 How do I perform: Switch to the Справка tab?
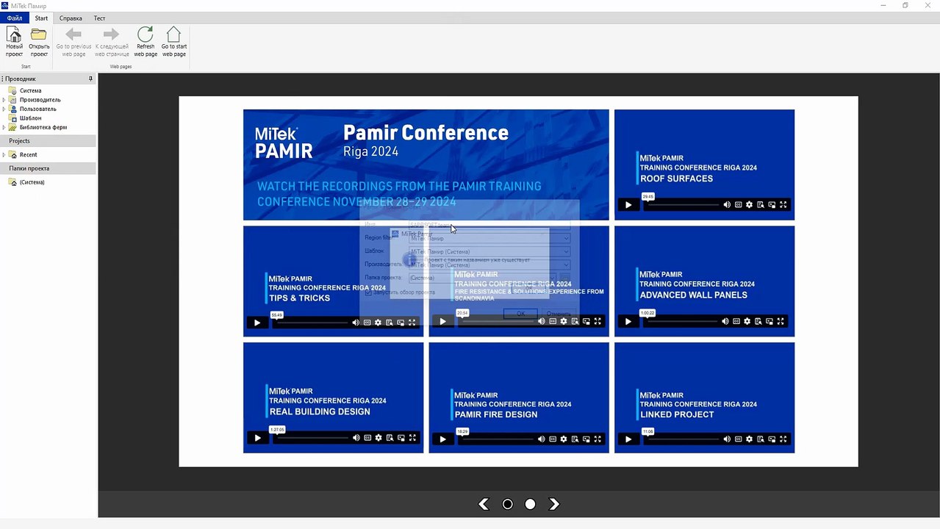(x=71, y=18)
